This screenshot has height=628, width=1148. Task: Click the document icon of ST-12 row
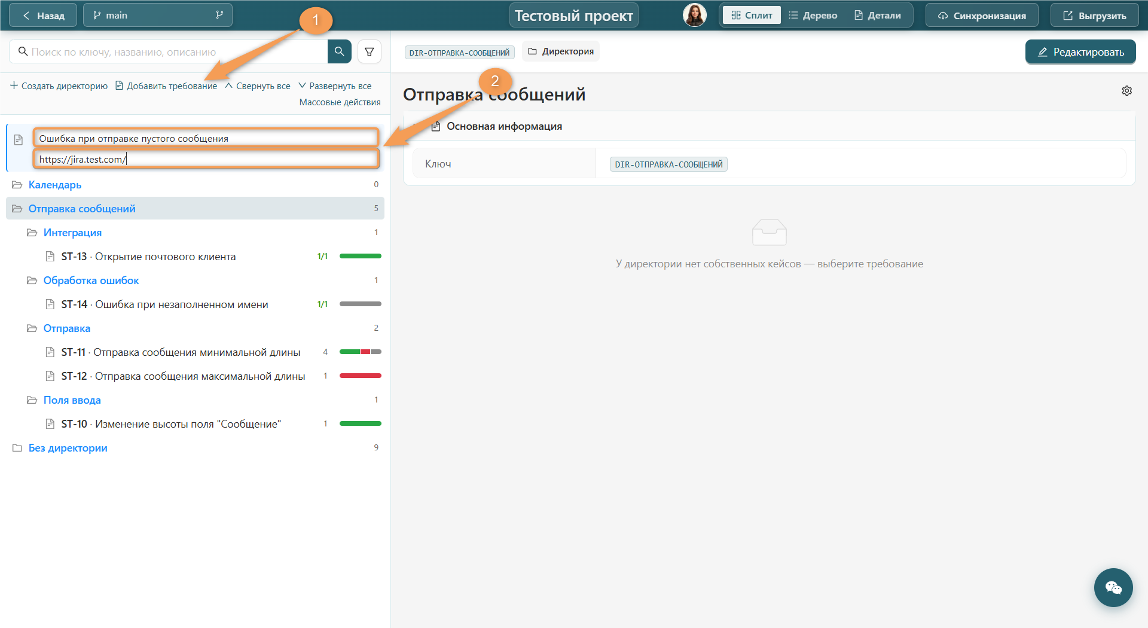(x=50, y=376)
